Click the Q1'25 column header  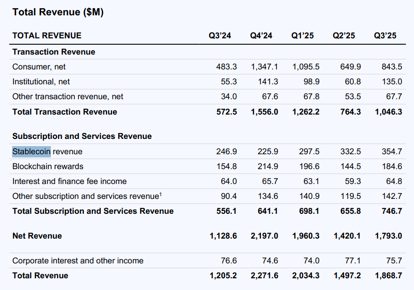tap(302, 36)
